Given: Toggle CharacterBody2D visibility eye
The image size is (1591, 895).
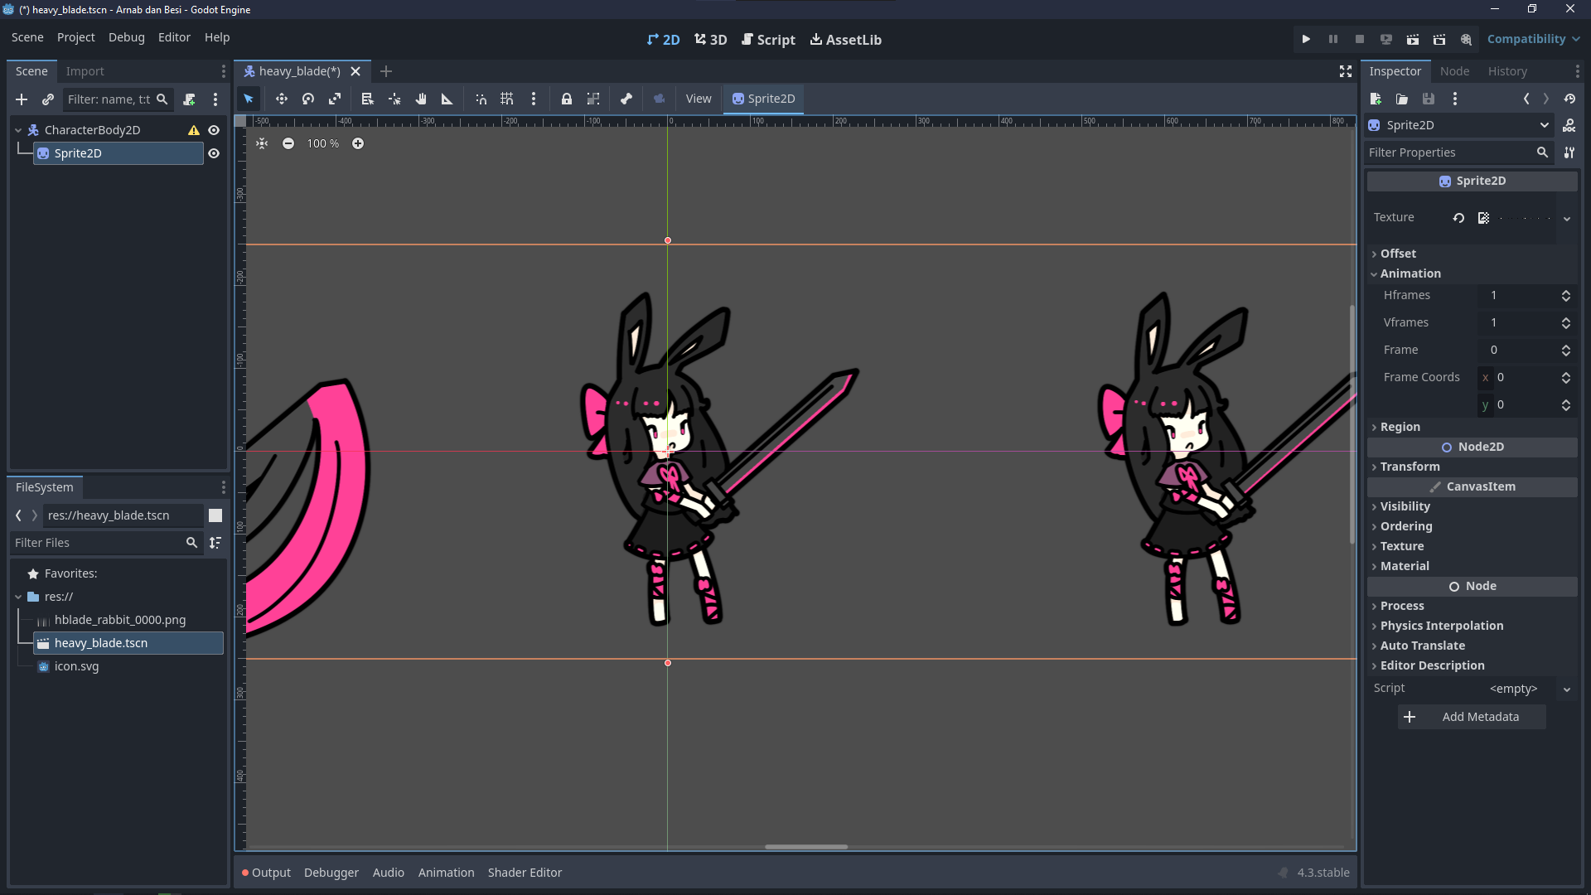Looking at the screenshot, I should pyautogui.click(x=214, y=130).
